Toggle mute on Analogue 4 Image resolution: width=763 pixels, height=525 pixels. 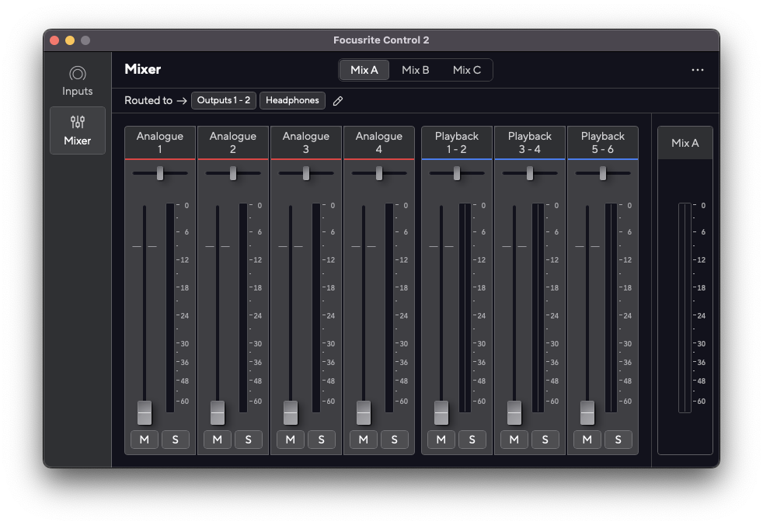coord(364,440)
